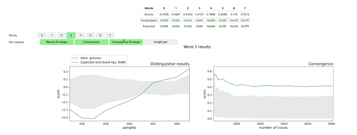Enable the Insight plot option
This screenshot has height=135, width=357.
[161, 42]
